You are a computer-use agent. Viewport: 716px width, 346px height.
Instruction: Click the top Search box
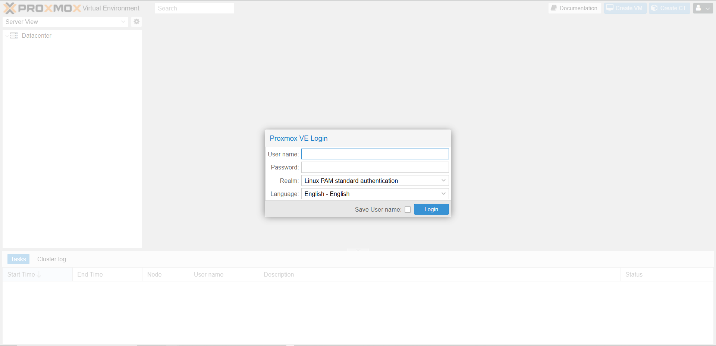(194, 8)
